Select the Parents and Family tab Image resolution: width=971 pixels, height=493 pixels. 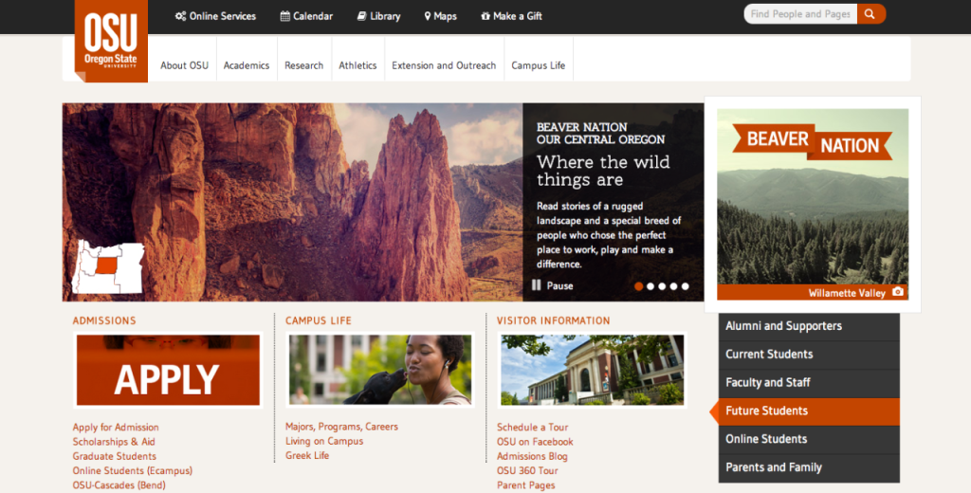[x=809, y=468]
